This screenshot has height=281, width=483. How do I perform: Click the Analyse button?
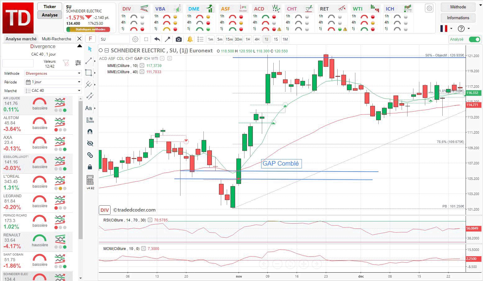50,15
